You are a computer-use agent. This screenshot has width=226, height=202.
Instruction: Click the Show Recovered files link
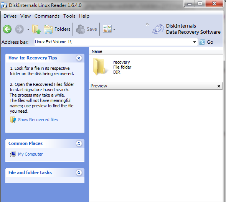click(x=38, y=120)
